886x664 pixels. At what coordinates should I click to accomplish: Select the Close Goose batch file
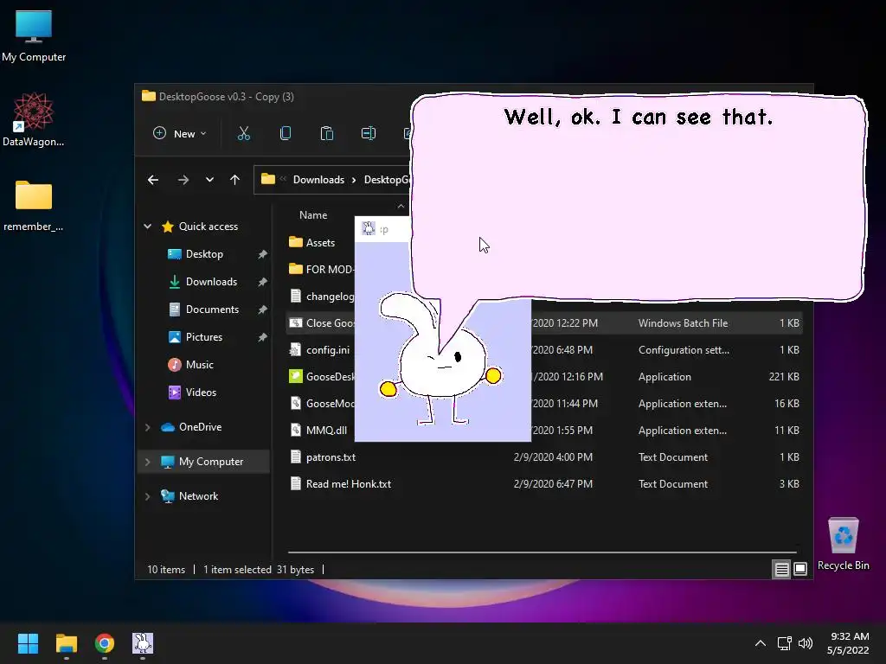(x=322, y=323)
